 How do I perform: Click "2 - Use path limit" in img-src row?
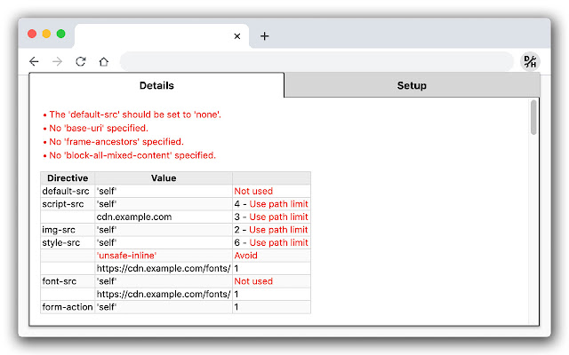click(271, 230)
